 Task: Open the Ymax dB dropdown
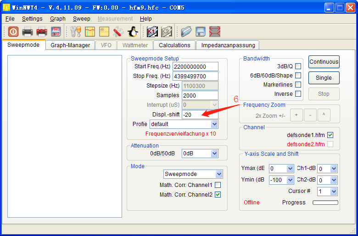[x=290, y=169]
